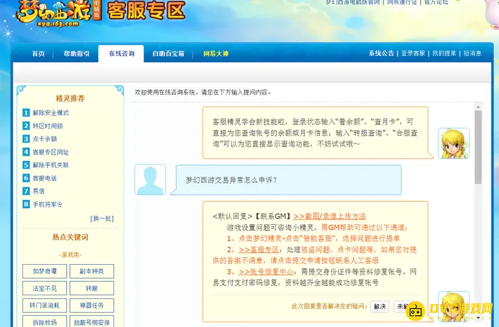Screen dimensions: 499x327
Task: Open 我的提单 link
Action: point(444,54)
